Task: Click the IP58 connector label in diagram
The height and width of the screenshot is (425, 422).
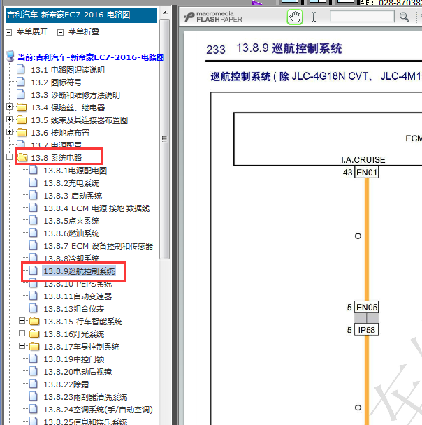Action: click(367, 330)
